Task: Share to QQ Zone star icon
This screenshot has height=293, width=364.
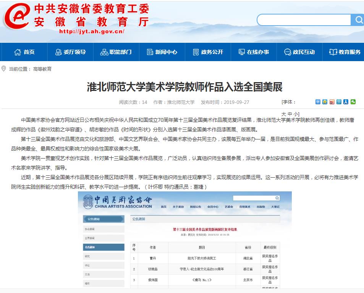Action: 325,102
